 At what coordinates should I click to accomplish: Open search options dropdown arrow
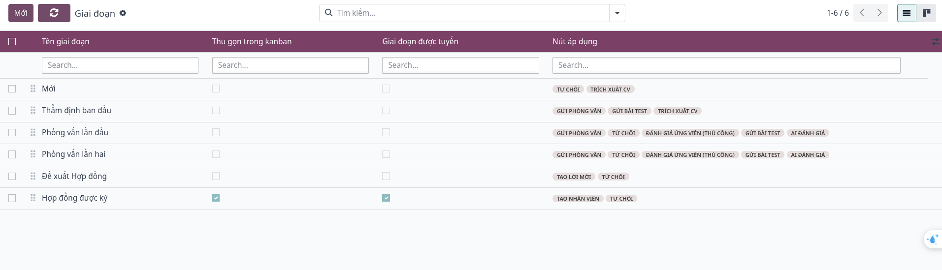click(x=617, y=13)
